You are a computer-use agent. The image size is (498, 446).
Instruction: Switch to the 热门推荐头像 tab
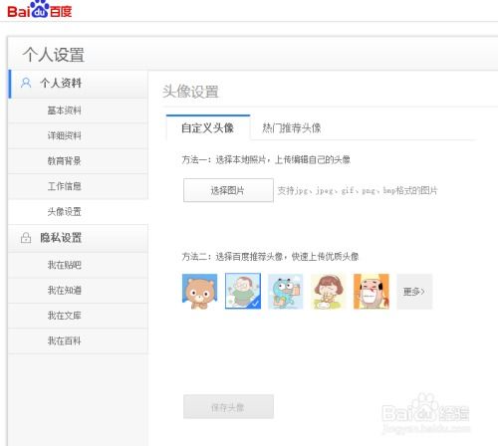tap(292, 127)
